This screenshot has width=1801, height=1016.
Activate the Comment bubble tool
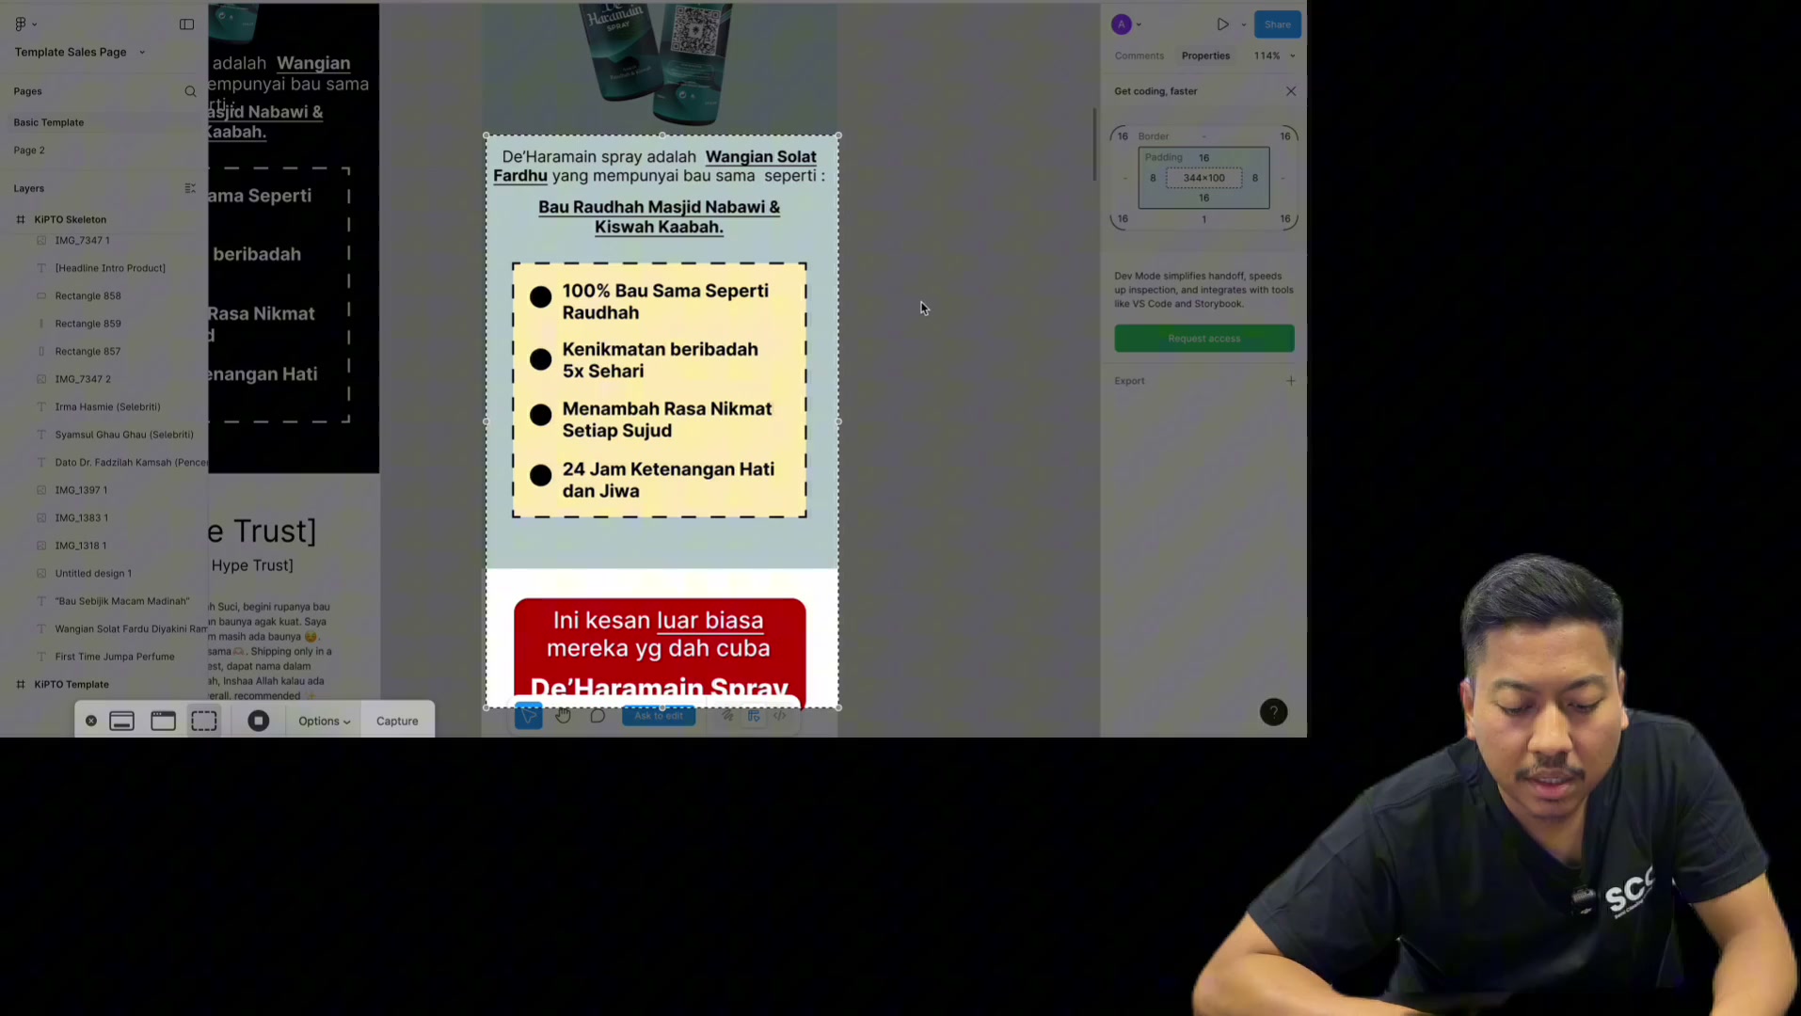[598, 716]
